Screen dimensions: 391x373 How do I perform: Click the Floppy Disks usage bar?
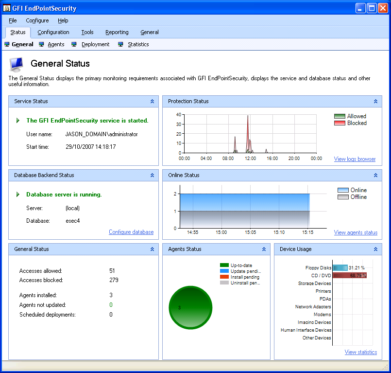(340, 267)
